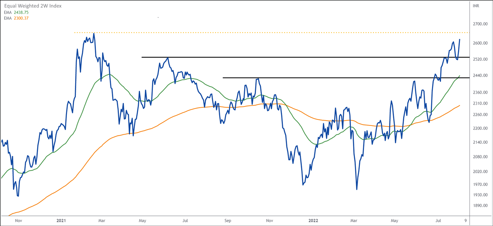Click the 2200.00 price axis label
Image resolution: width=493 pixels, height=226 pixels.
tap(480, 129)
